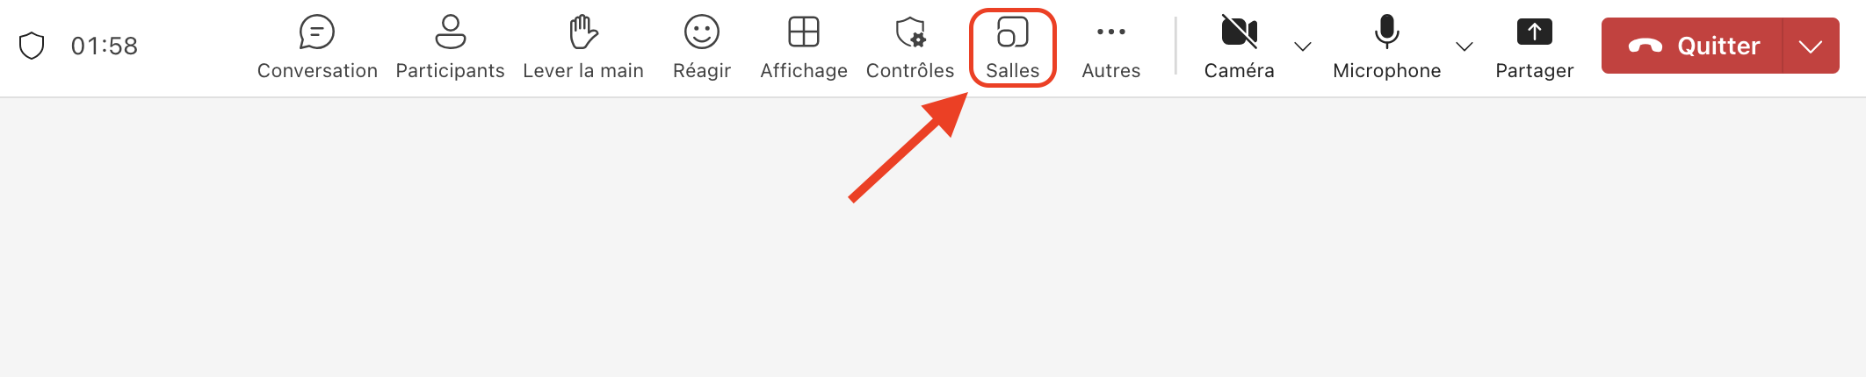Open the Affichage grid view icon
Viewport: 1866px width, 377px height.
804,32
